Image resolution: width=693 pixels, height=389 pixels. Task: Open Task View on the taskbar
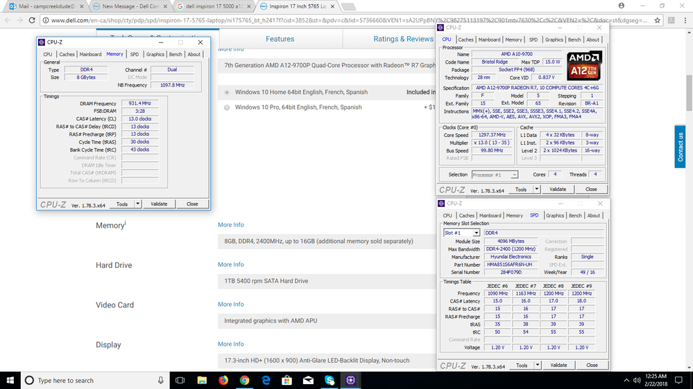180,380
